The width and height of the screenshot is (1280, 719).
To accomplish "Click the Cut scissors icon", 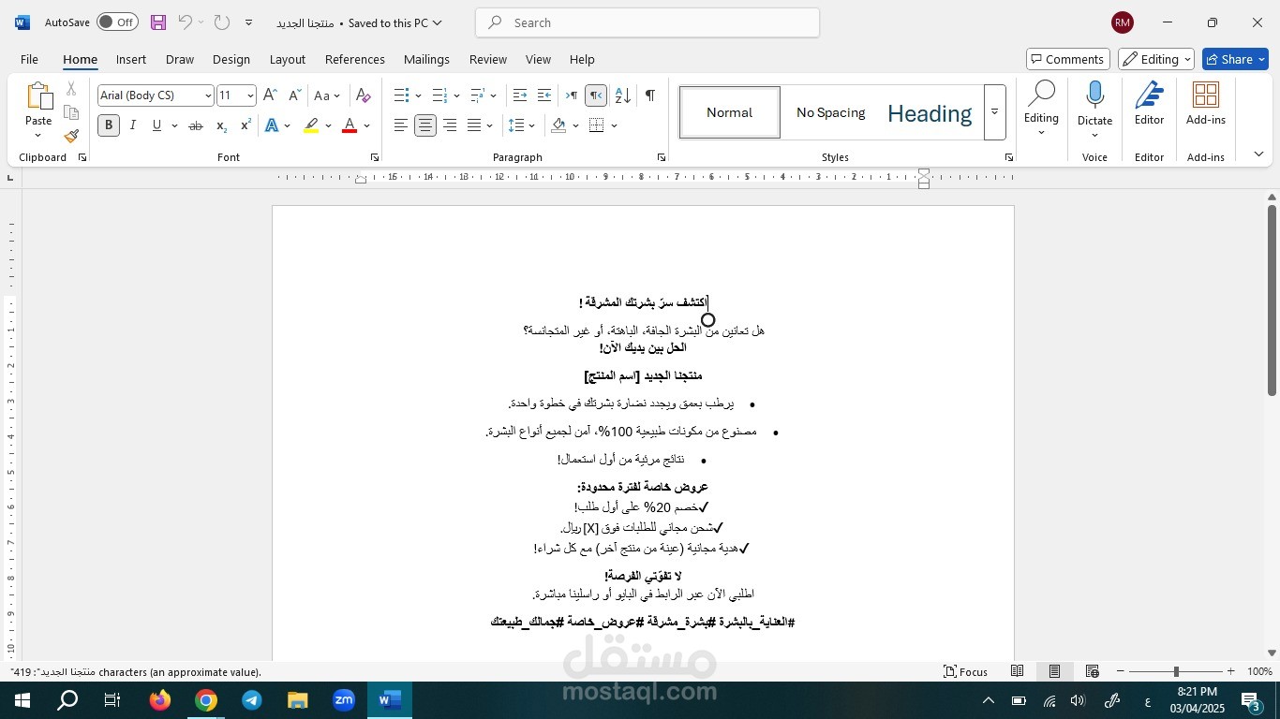I will click(71, 89).
